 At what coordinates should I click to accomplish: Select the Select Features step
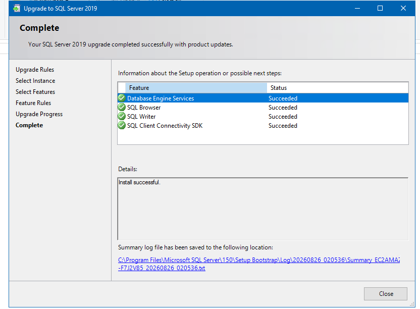coord(35,92)
